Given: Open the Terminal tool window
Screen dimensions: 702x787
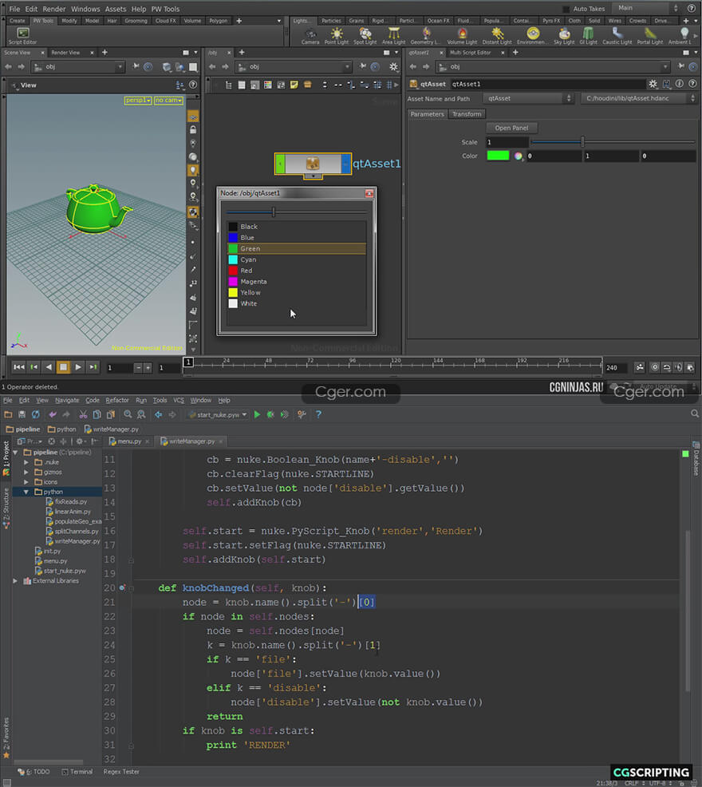Looking at the screenshot, I should pyautogui.click(x=77, y=772).
